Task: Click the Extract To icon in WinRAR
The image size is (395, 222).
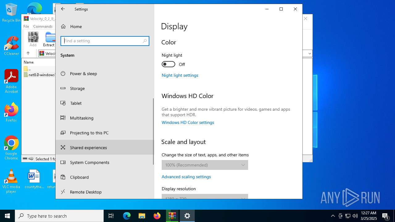Action: pyautogui.click(x=49, y=39)
